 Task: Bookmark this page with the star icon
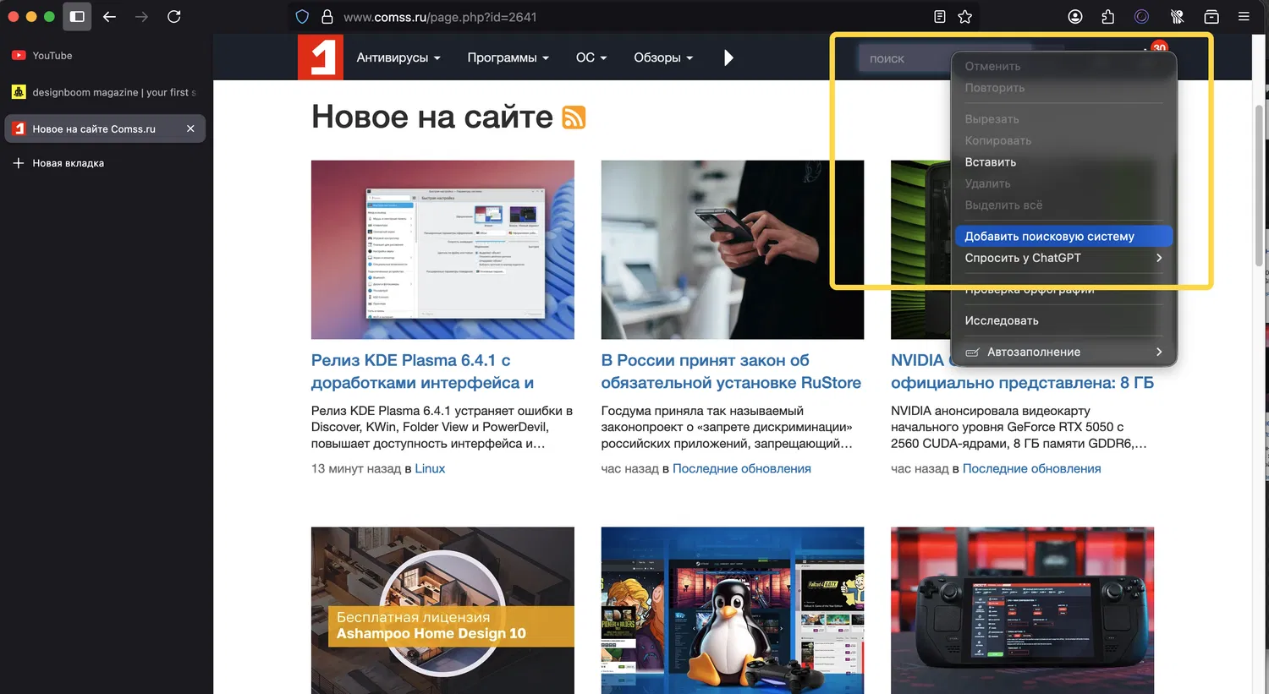(x=965, y=17)
